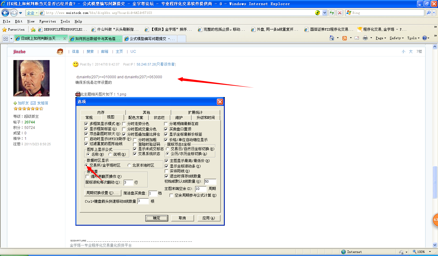Click the RSS Feeds icon

tap(345, 38)
